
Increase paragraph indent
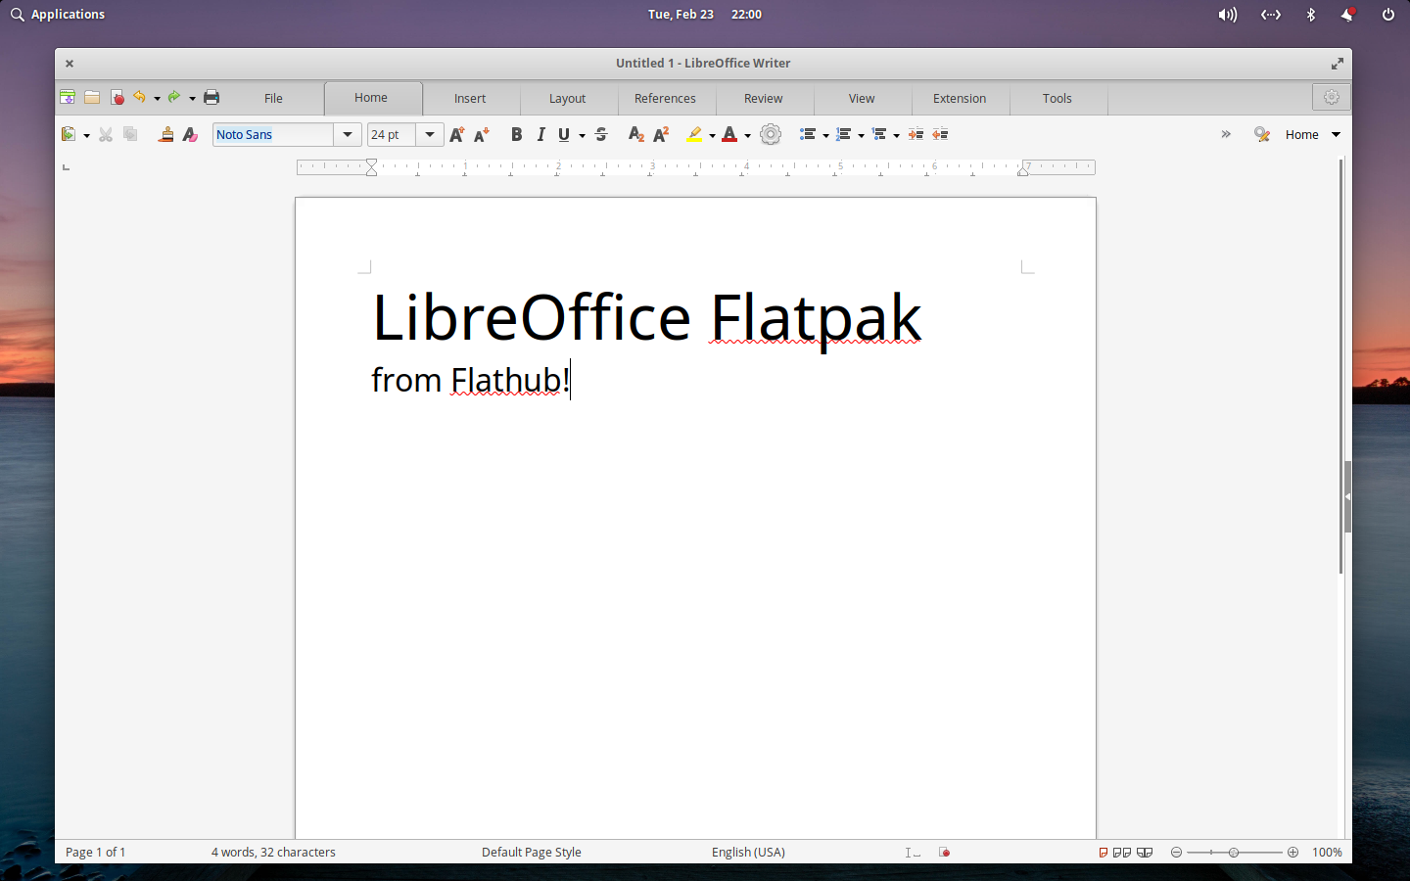916,134
